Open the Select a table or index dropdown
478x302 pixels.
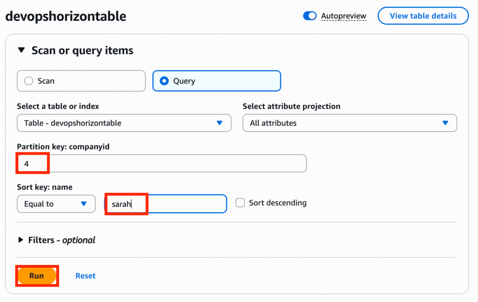pos(124,123)
